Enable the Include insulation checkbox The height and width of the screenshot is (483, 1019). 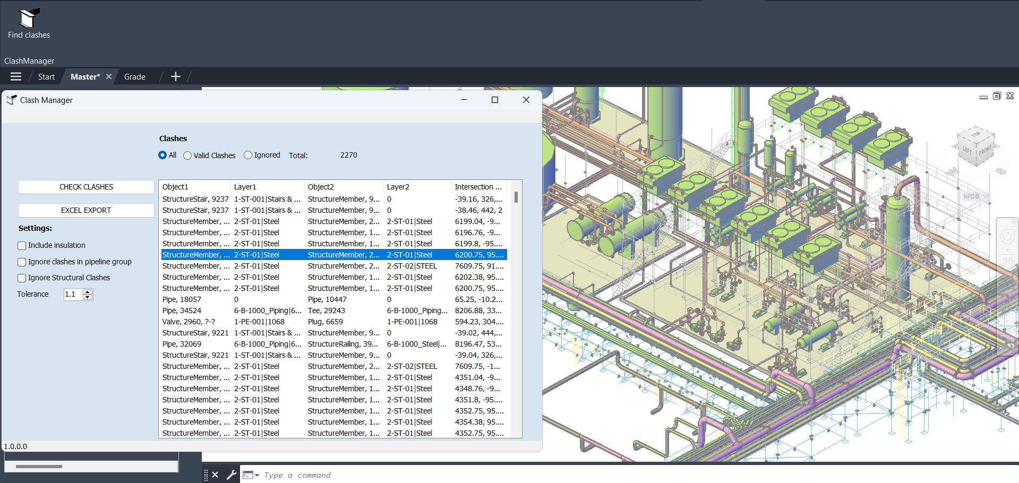pos(22,246)
